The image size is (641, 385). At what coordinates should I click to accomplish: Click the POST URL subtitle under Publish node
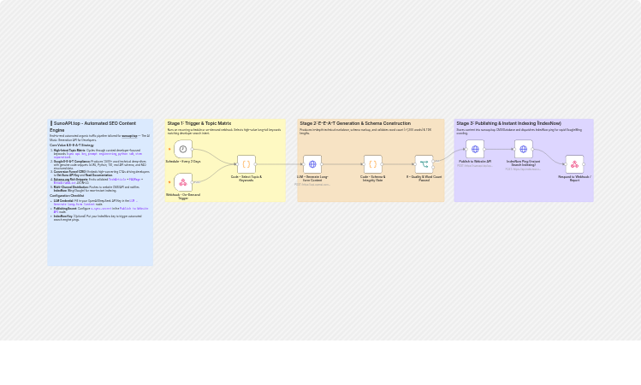pyautogui.click(x=475, y=166)
